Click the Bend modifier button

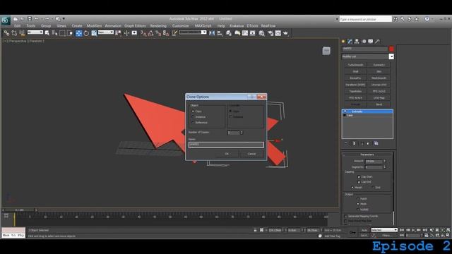[379, 104]
